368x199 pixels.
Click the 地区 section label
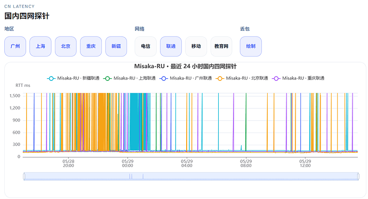click(9, 29)
